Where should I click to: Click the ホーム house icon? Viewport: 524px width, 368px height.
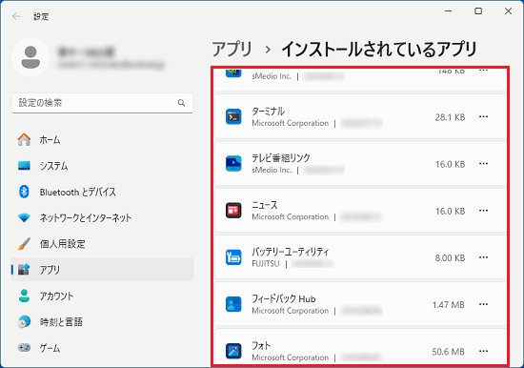(24, 139)
